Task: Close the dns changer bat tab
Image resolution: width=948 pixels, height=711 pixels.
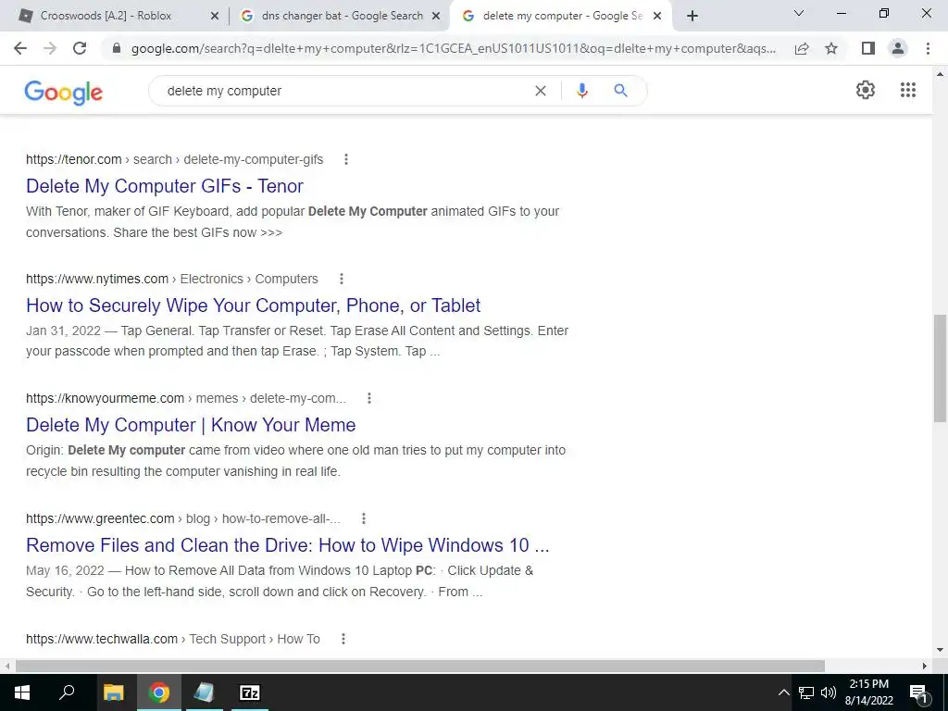Action: [435, 17]
